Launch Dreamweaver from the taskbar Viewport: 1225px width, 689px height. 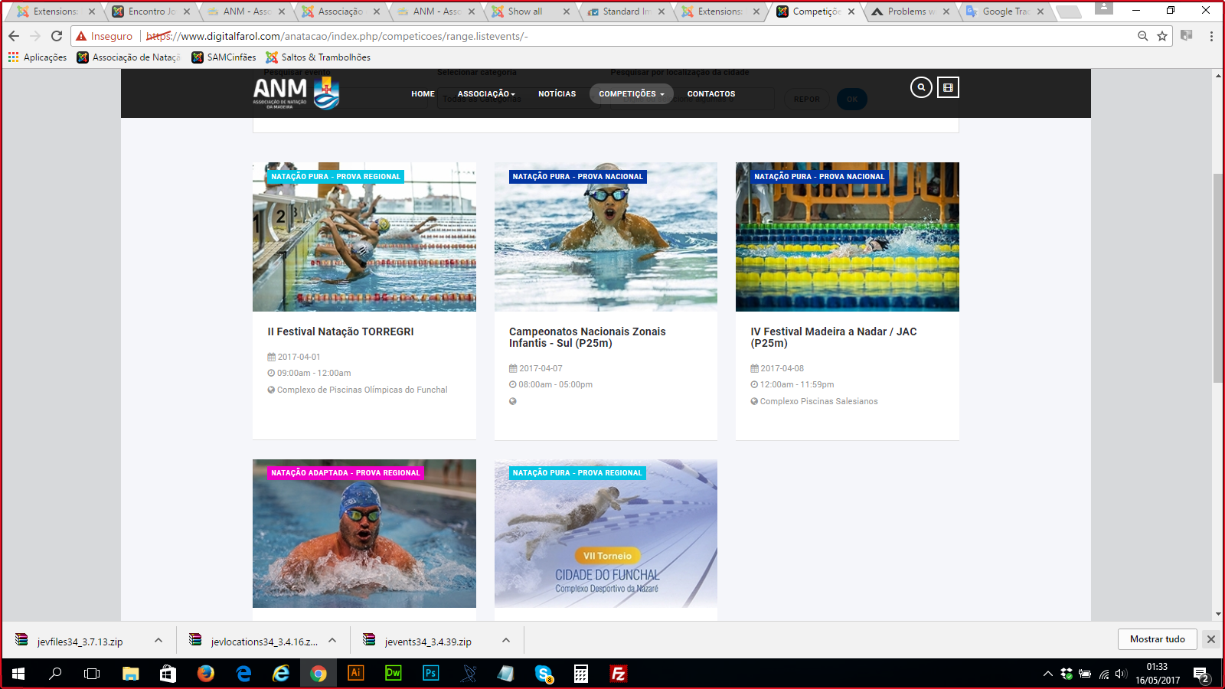click(394, 674)
